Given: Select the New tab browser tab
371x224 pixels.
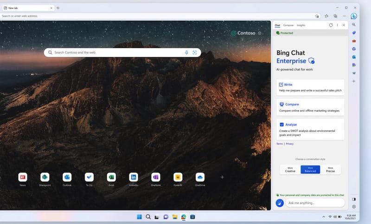Looking at the screenshot, I should click(x=28, y=8).
